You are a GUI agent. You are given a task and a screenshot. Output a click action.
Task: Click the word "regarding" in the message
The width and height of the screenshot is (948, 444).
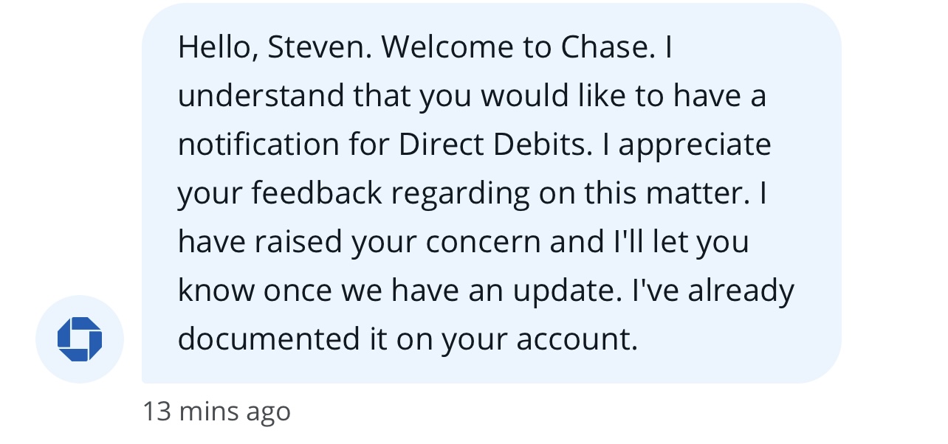click(460, 195)
